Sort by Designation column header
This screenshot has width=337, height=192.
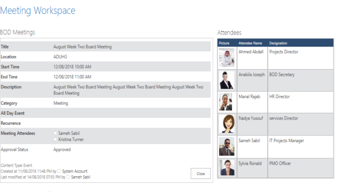[x=278, y=43]
